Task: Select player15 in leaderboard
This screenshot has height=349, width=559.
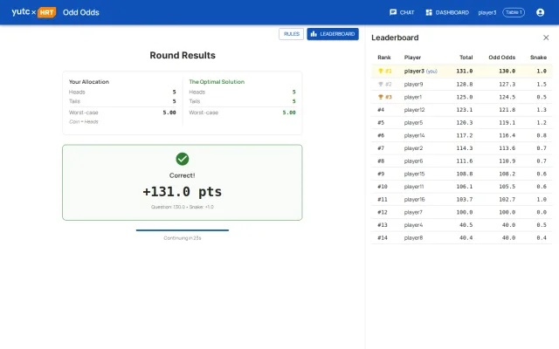Action: pyautogui.click(x=462, y=174)
